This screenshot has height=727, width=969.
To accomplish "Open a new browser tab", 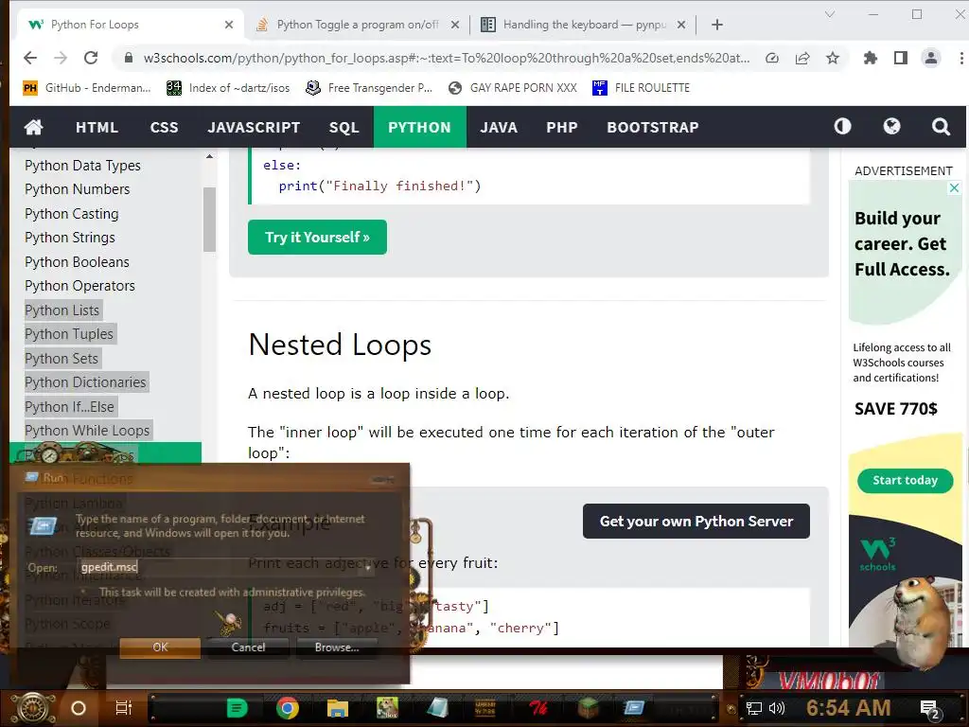I will tap(717, 25).
